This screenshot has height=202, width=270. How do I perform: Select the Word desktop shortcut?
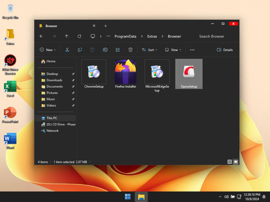[10, 141]
